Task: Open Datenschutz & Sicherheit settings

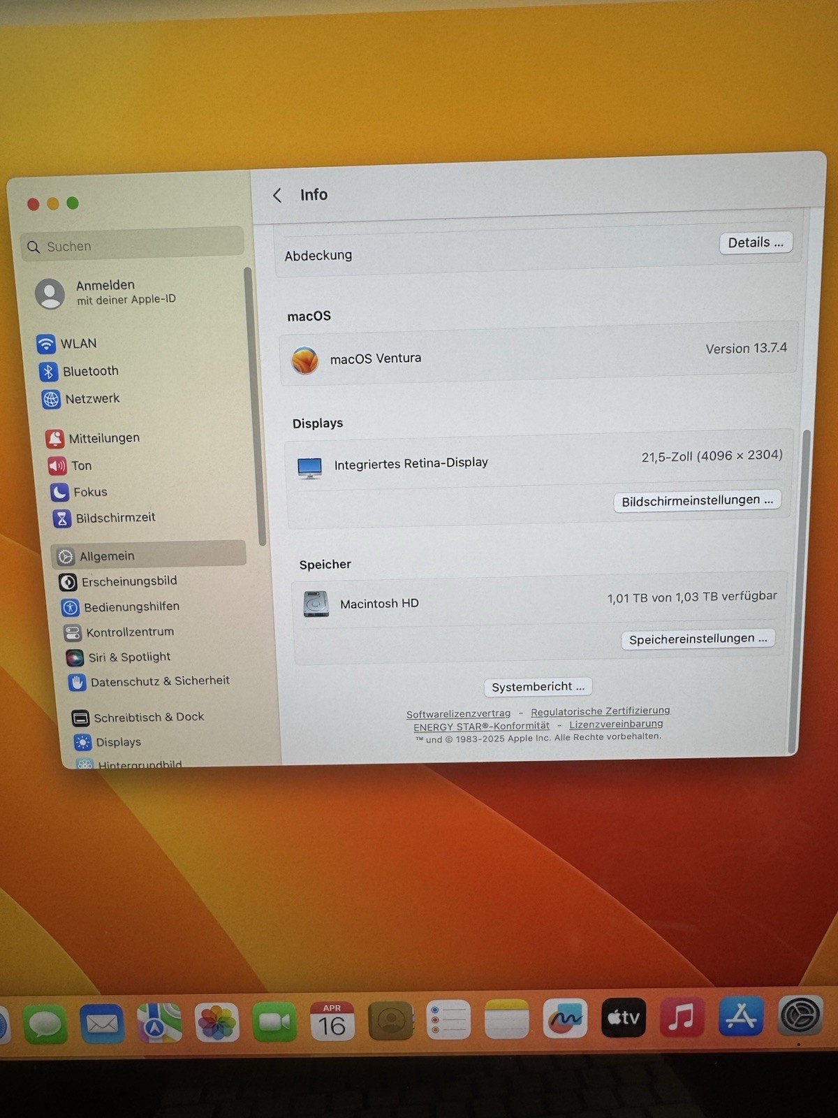Action: 149,681
